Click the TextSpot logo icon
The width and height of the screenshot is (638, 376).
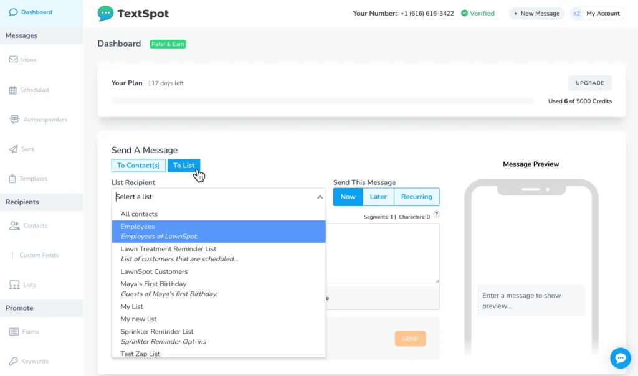point(105,14)
